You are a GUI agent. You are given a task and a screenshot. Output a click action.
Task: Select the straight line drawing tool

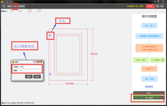click(11, 11)
